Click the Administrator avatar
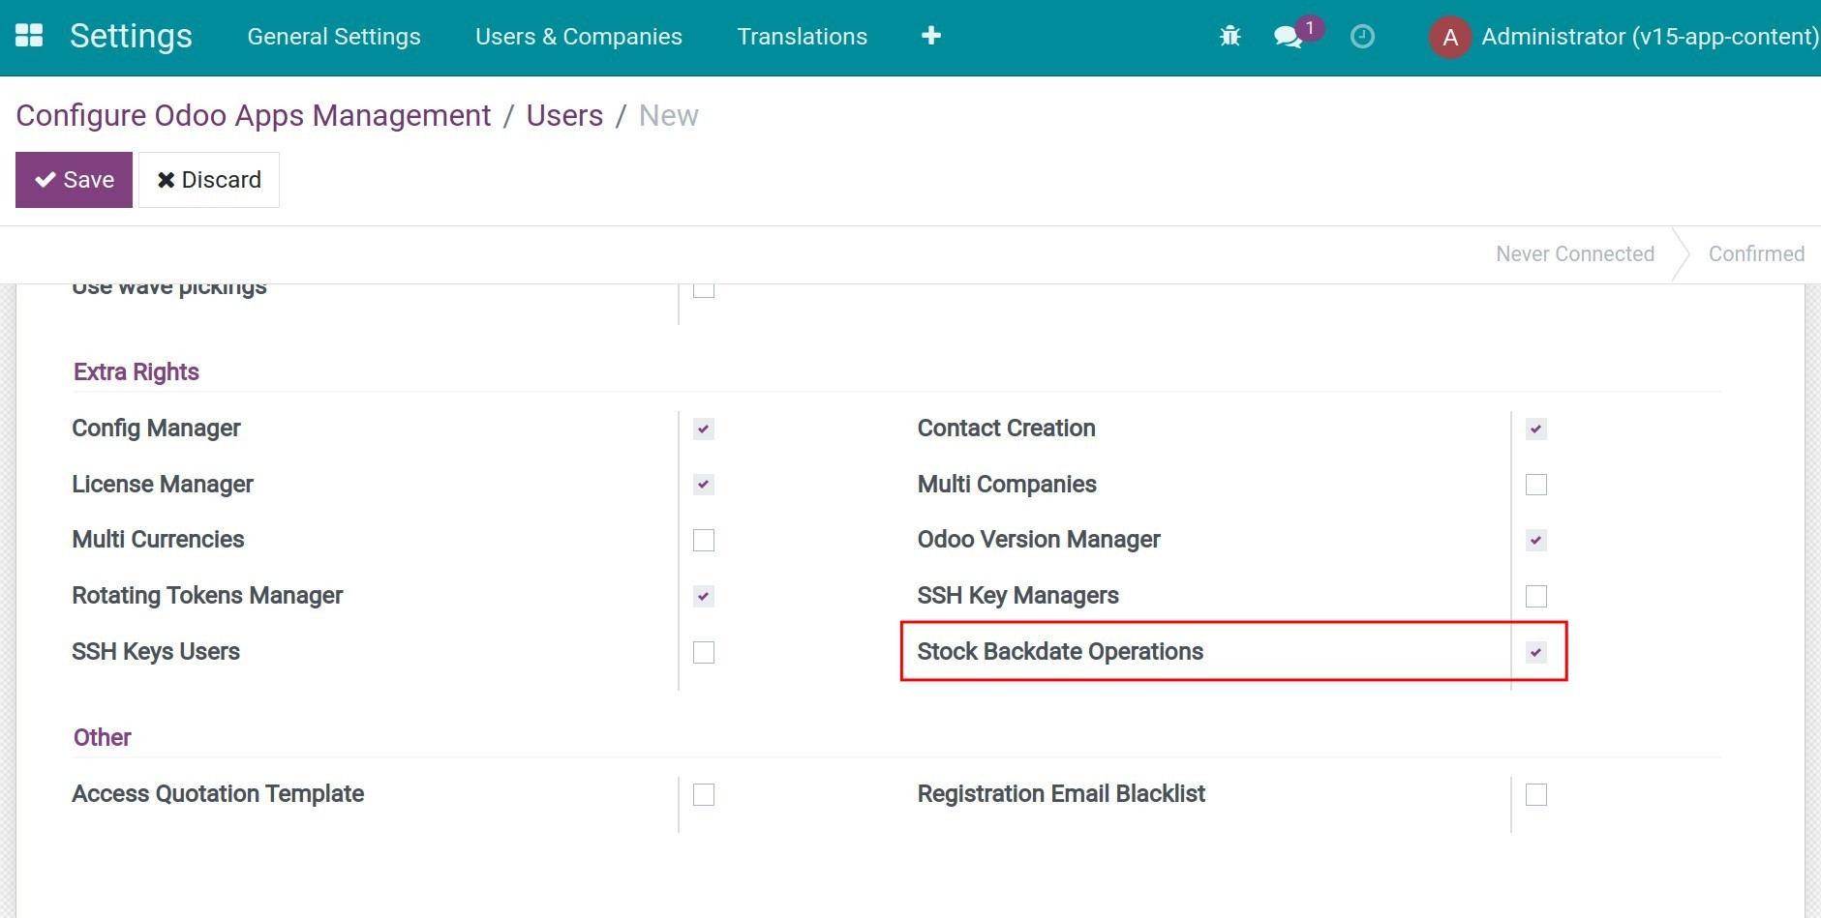 click(1449, 37)
